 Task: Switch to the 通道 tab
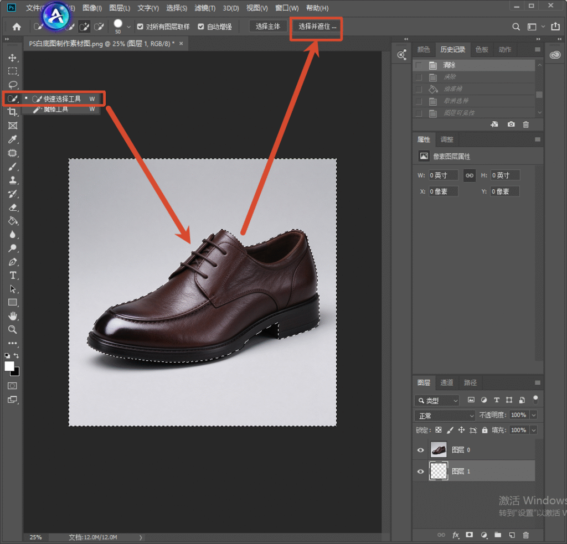447,382
